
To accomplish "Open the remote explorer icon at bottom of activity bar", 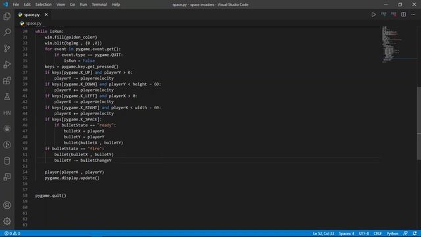I will (7, 177).
